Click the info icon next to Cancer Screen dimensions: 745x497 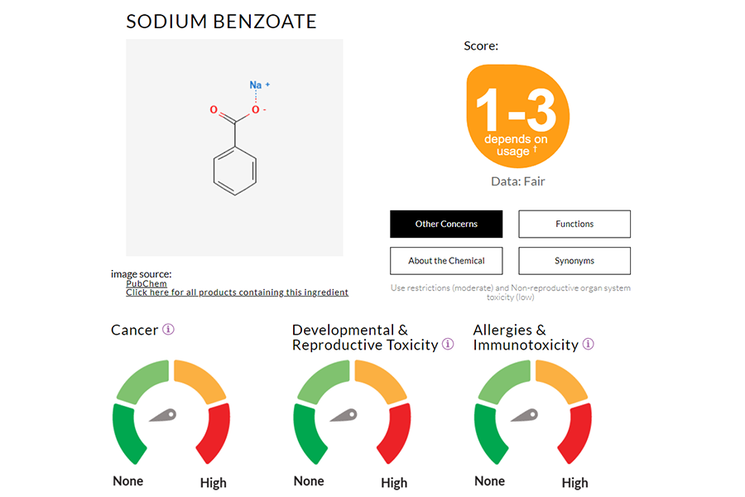(168, 330)
